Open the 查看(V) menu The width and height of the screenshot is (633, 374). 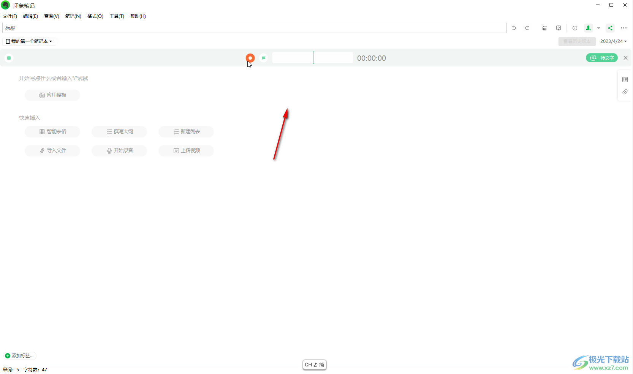pyautogui.click(x=52, y=16)
